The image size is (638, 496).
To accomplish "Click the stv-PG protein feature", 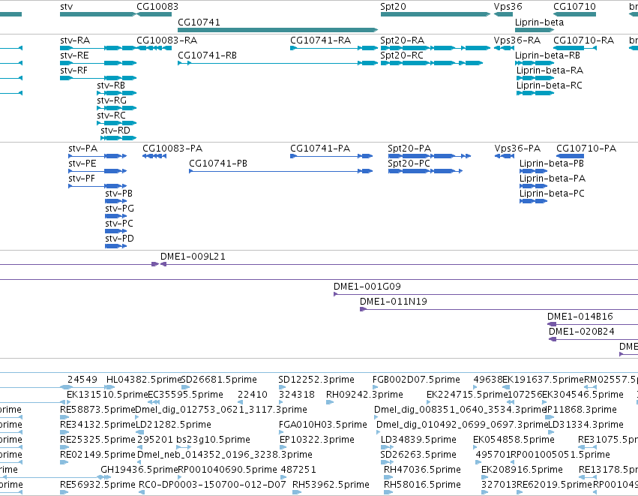I will click(x=116, y=216).
